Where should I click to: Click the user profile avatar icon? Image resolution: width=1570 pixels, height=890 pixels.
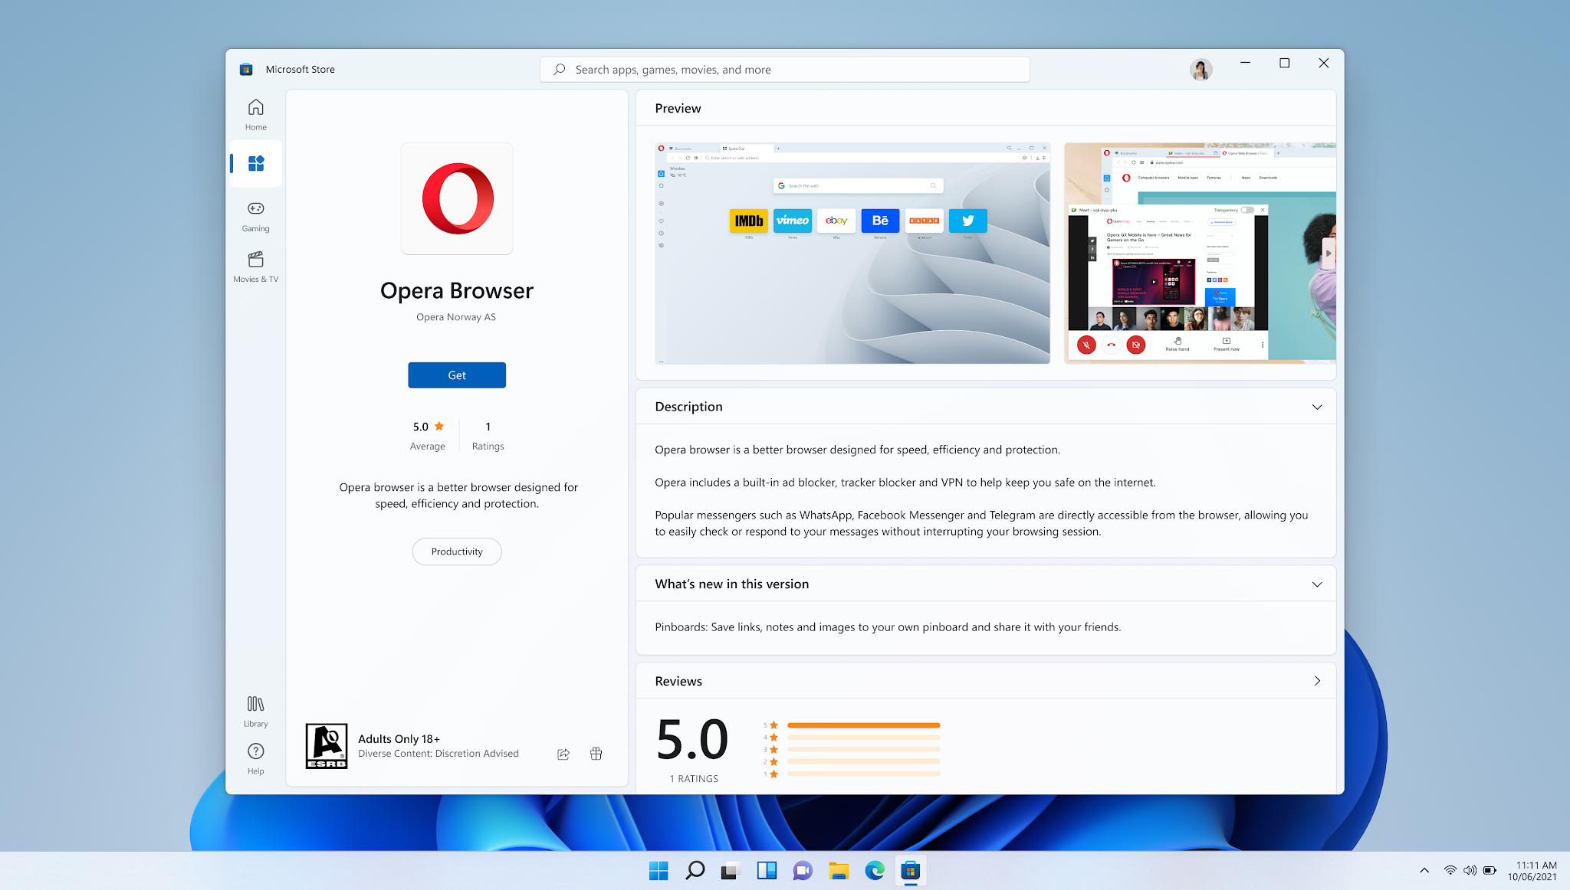pos(1201,68)
